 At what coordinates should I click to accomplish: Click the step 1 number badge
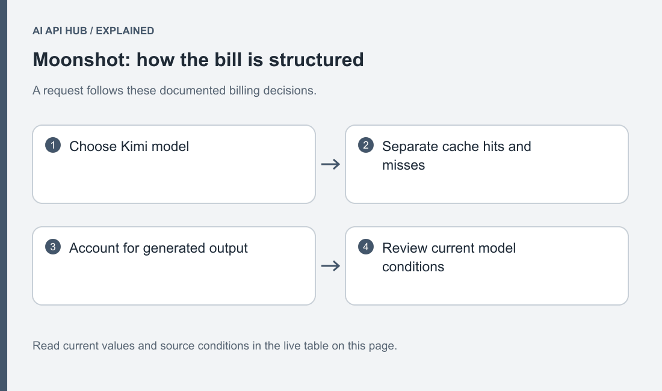click(53, 145)
